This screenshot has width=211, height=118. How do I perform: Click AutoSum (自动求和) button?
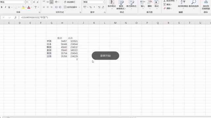point(169,1)
